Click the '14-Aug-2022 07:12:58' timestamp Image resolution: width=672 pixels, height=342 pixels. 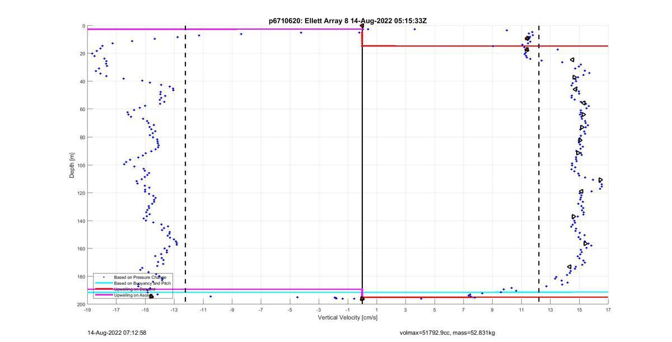[116, 332]
